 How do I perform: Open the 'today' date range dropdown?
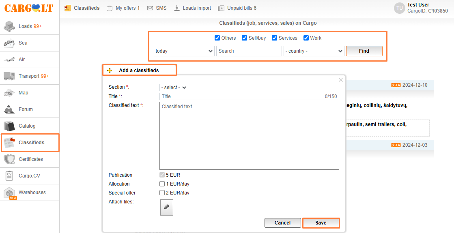tap(184, 51)
